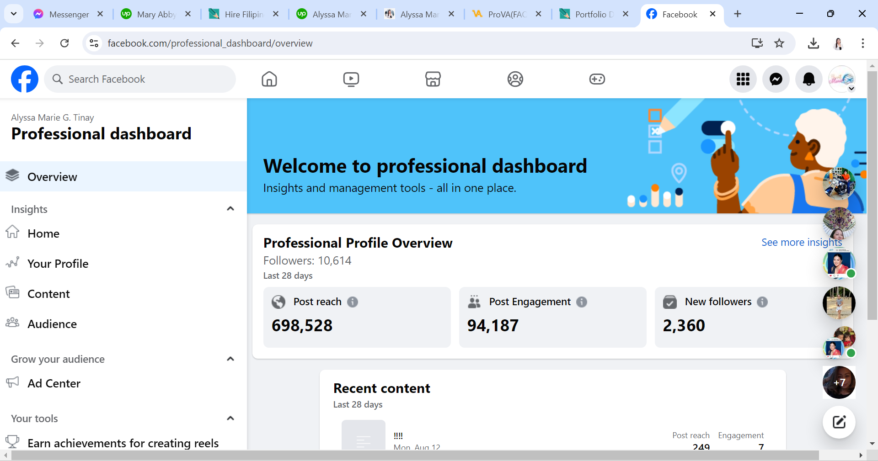878x461 pixels.
Task: Open the Facebook menu grid icon
Action: (x=743, y=79)
